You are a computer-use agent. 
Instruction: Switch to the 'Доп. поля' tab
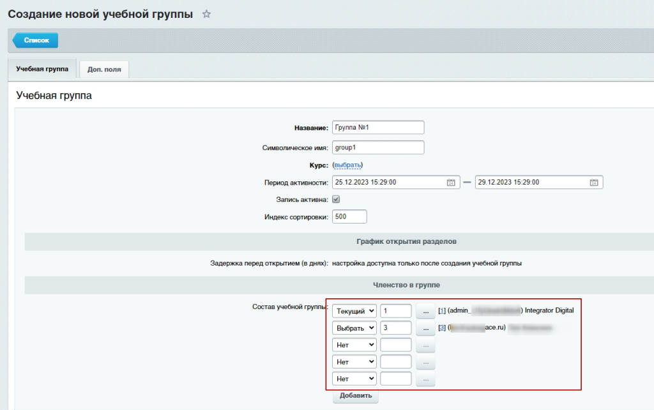tap(104, 70)
